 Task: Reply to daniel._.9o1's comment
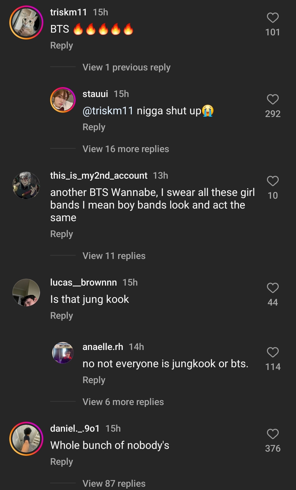(62, 462)
